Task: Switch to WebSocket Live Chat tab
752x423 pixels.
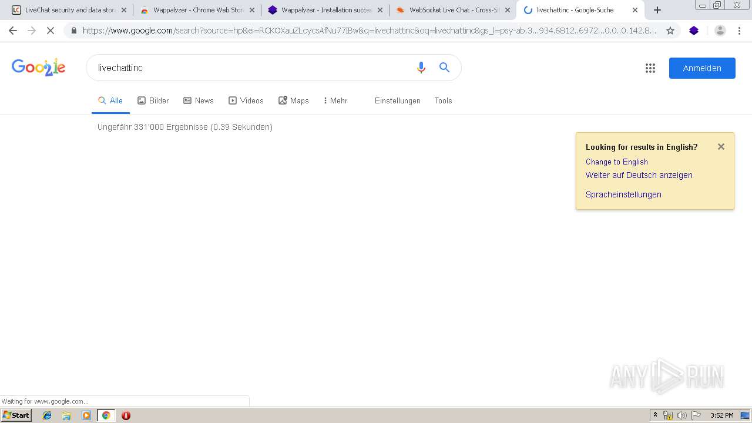Action: click(454, 10)
